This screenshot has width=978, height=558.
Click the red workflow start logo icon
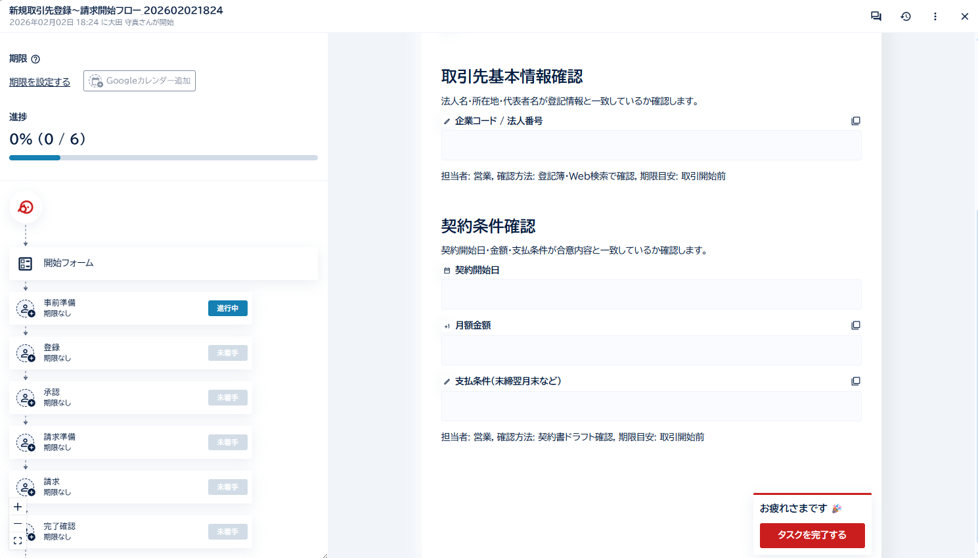pos(26,208)
